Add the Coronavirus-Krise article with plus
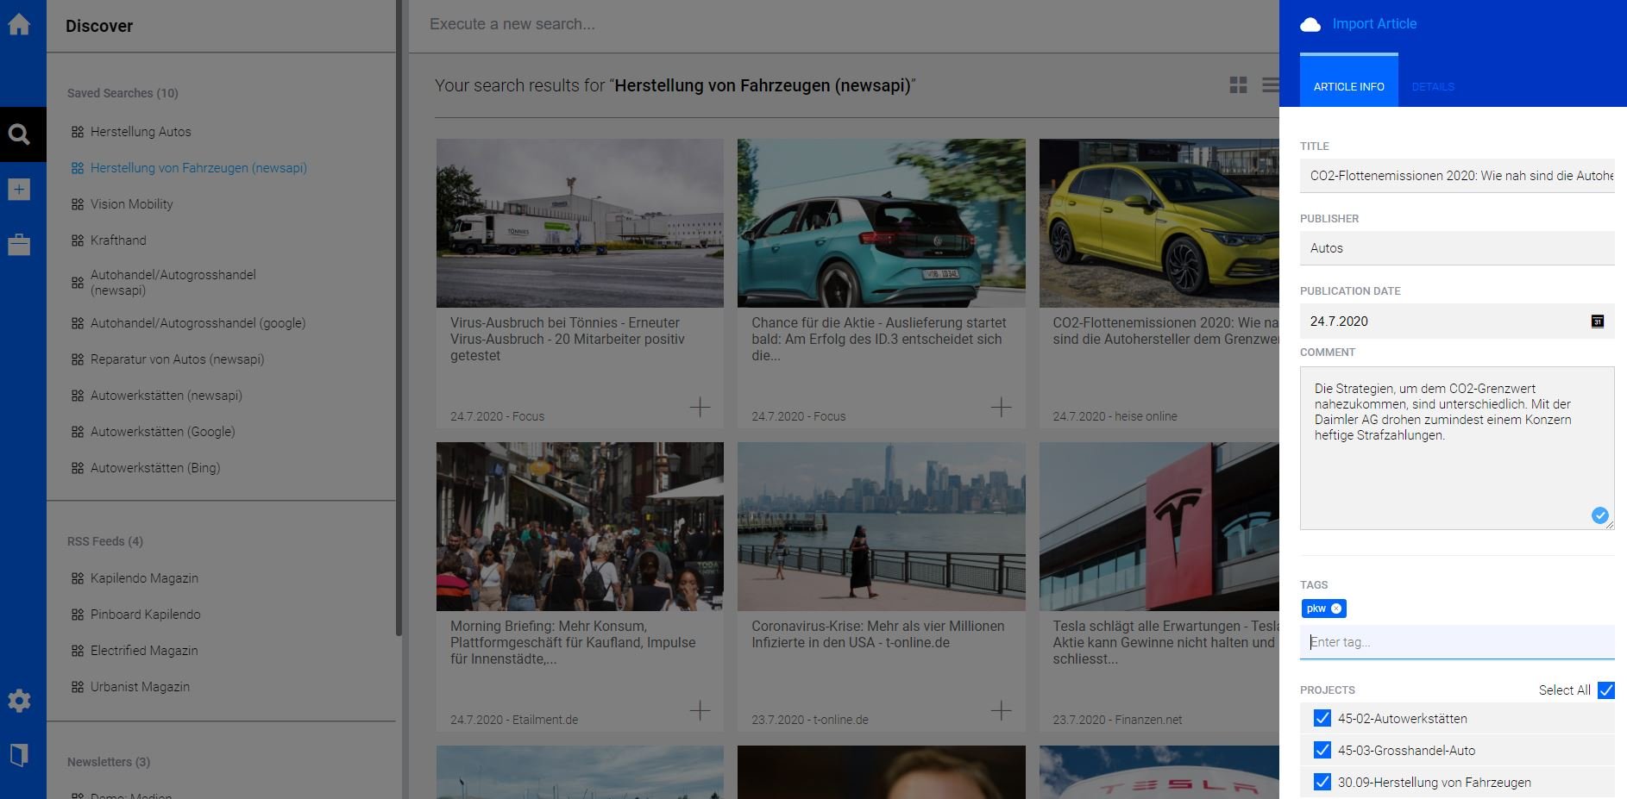Screen dimensions: 1627x799 point(1001,710)
